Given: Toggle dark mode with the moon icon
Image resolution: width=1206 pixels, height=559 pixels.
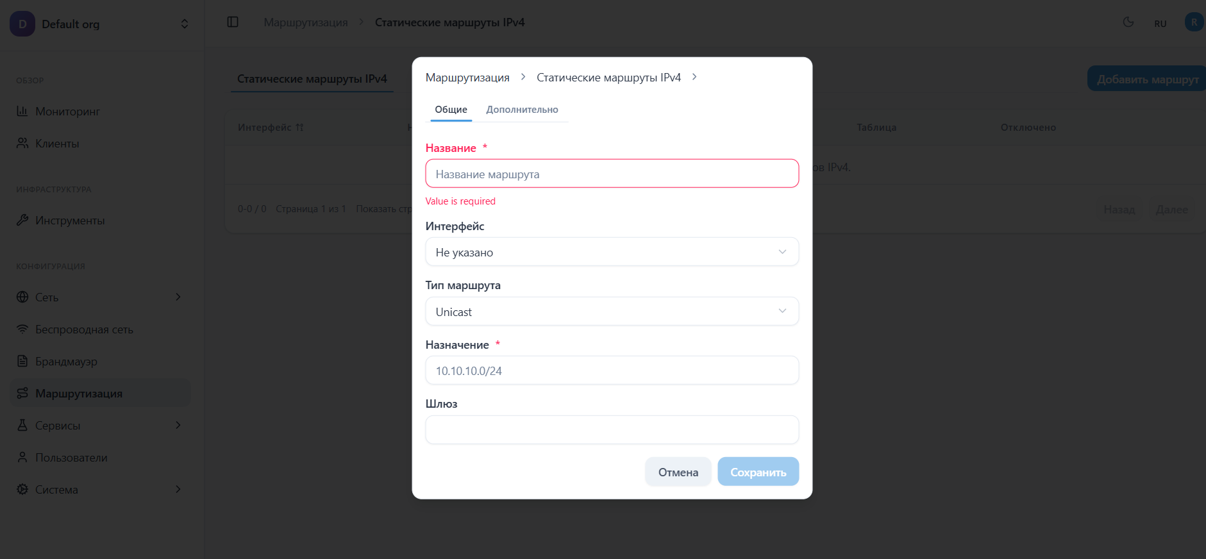Looking at the screenshot, I should (1128, 21).
